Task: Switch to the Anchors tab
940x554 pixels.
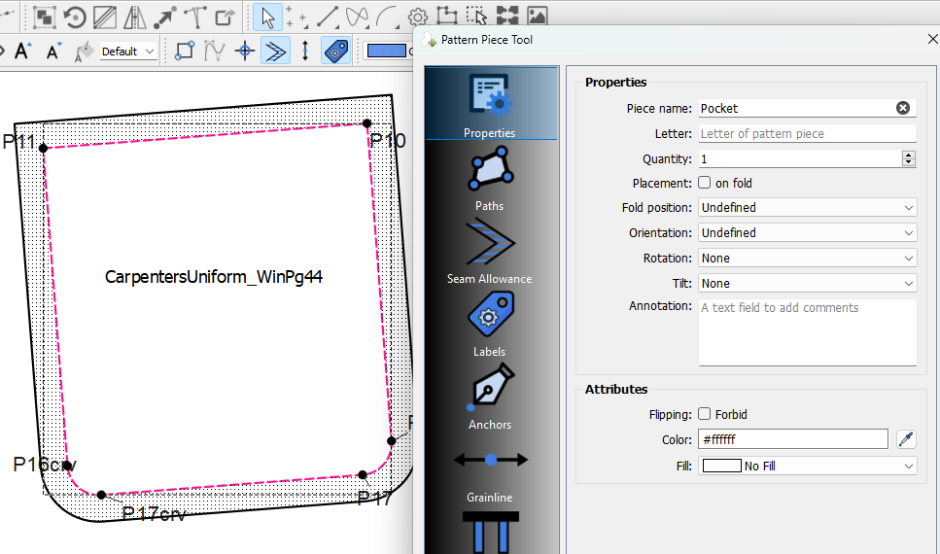Action: pyautogui.click(x=489, y=397)
